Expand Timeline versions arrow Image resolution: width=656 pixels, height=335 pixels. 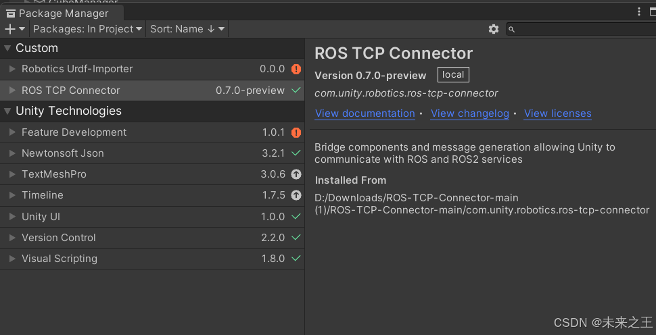click(x=13, y=195)
